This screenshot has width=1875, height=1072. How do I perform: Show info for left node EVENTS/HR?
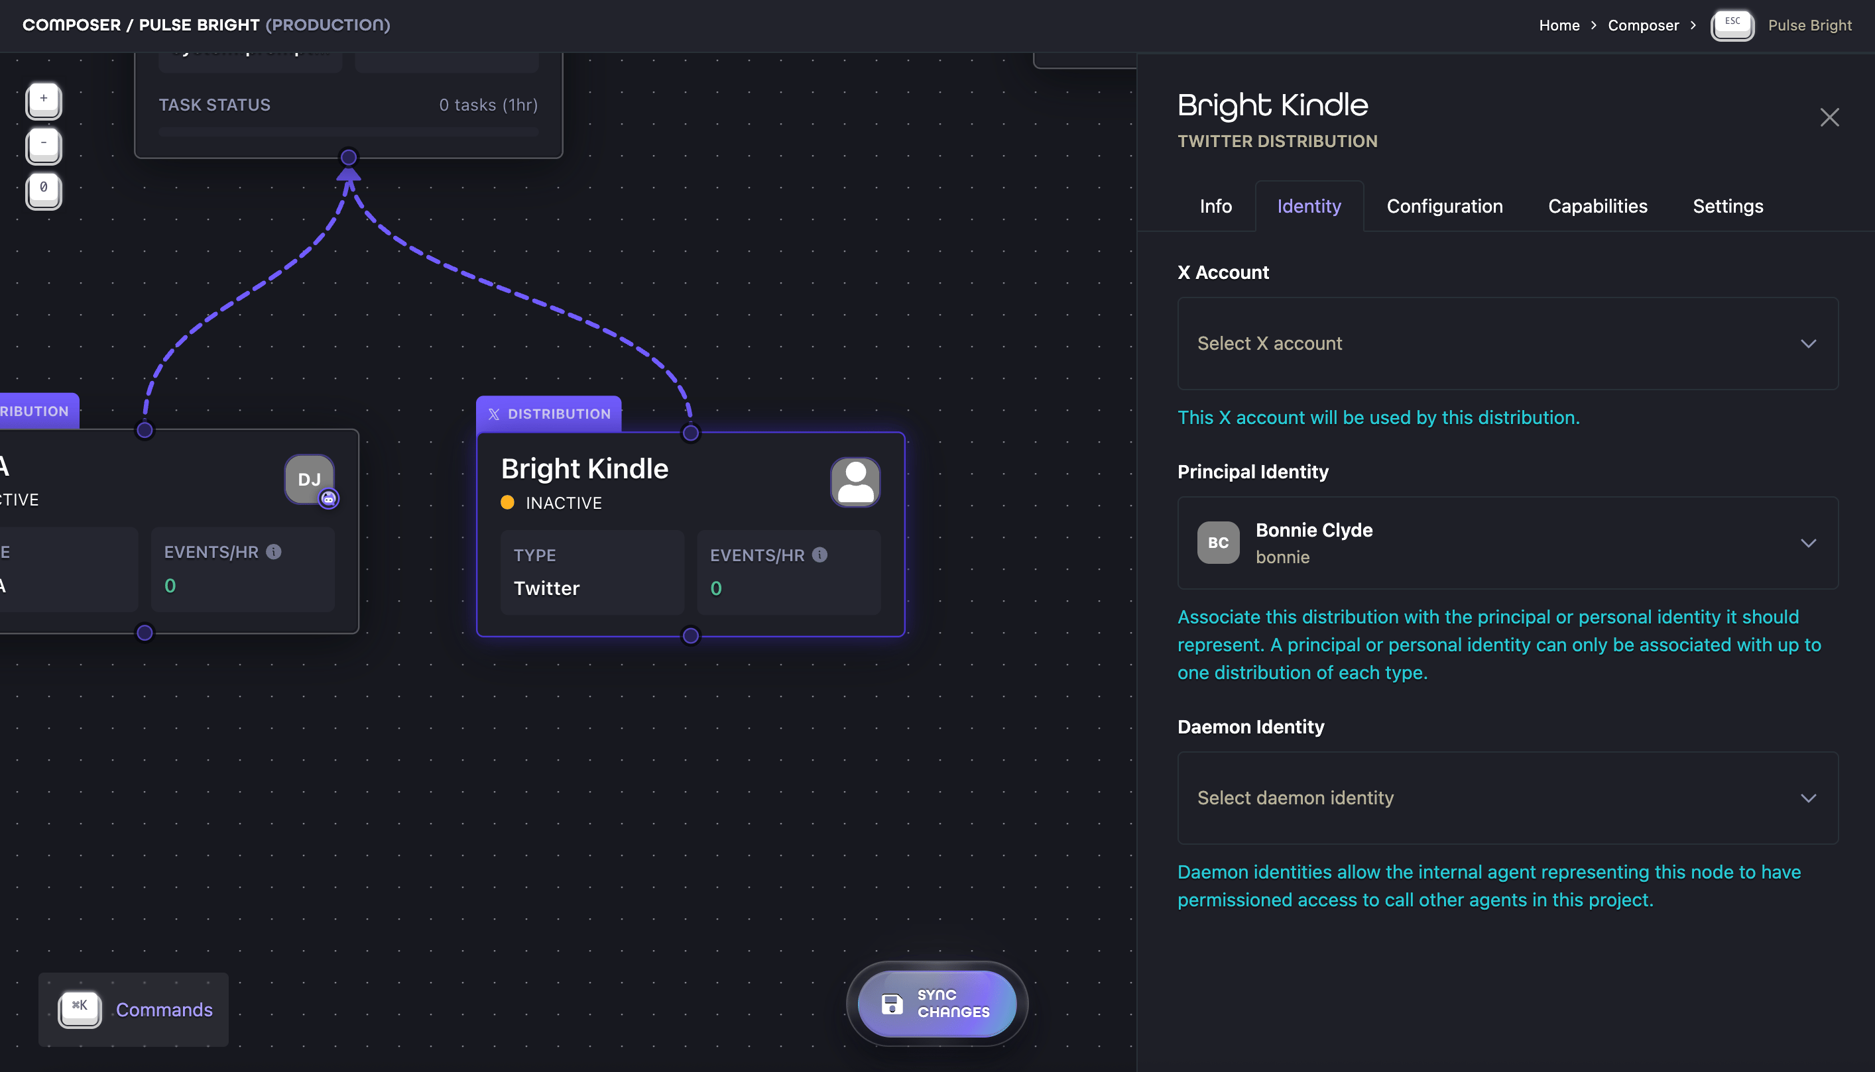(x=274, y=551)
